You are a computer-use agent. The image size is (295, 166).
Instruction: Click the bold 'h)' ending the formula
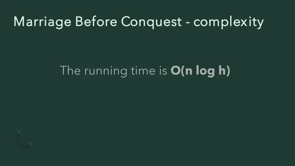(x=224, y=71)
